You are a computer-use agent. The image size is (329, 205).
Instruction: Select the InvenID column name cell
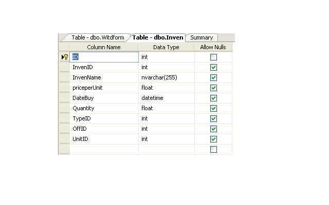104,67
